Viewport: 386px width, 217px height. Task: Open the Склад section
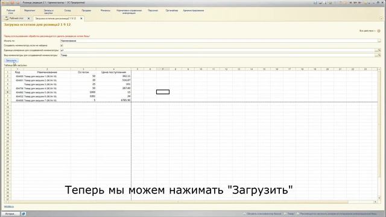click(68, 11)
